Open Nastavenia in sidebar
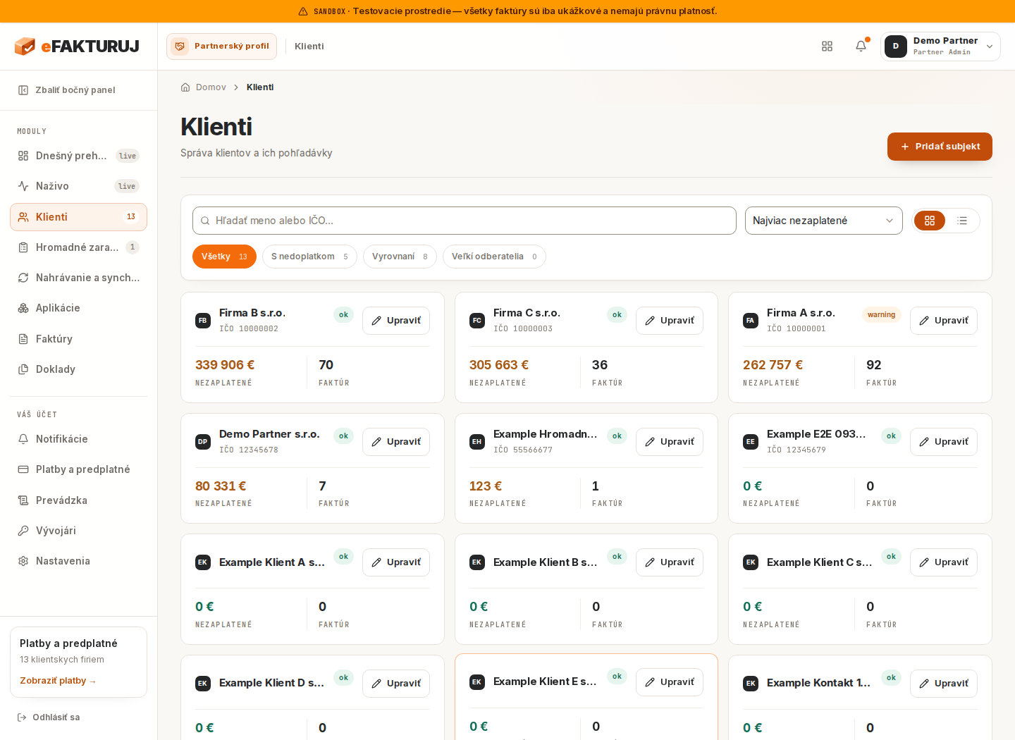 pos(78,561)
